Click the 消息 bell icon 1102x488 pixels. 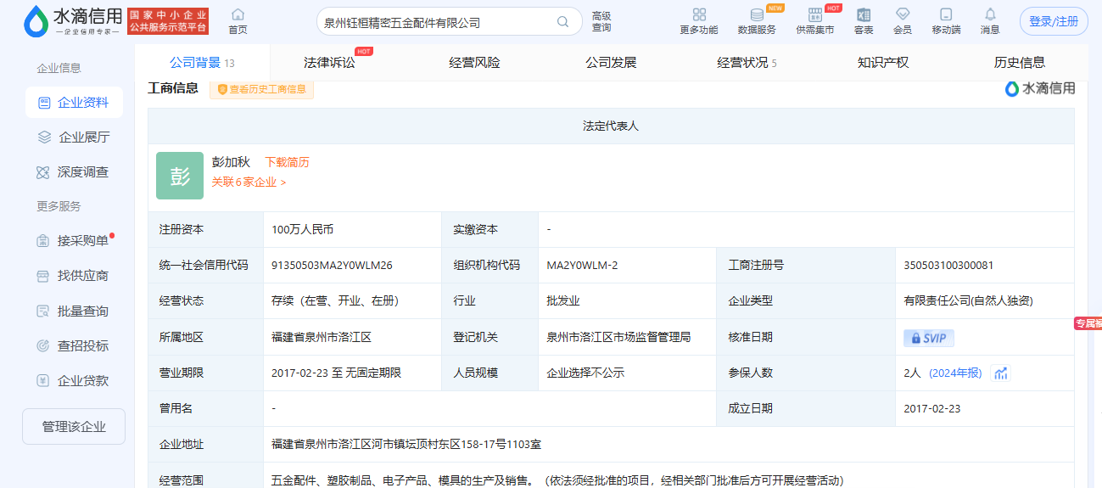(x=990, y=15)
